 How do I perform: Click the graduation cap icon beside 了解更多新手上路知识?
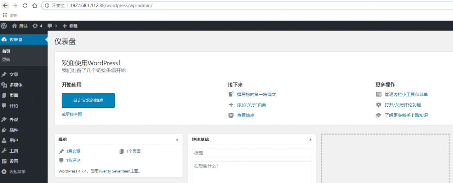[x=378, y=115]
